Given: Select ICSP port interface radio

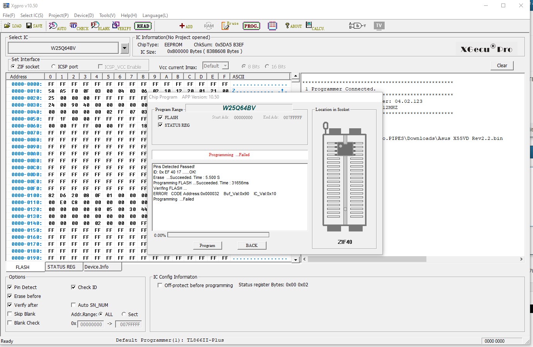Looking at the screenshot, I should point(53,66).
